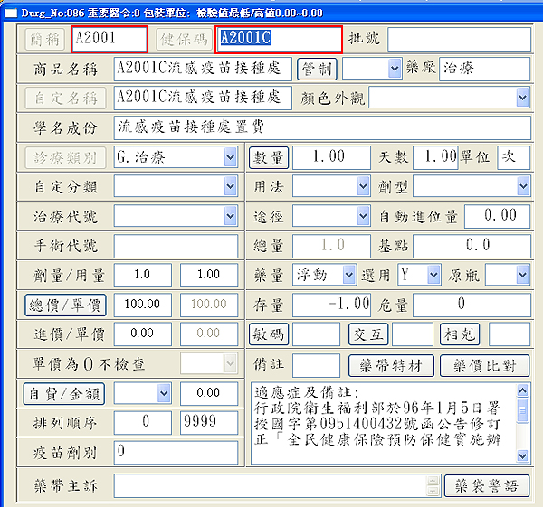Screen dimensions: 543x507
Task: Open the 敏碼 allergy code button
Action: coord(269,334)
